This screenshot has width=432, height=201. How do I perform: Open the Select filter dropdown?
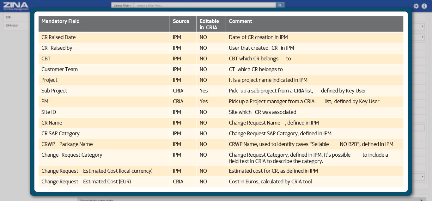(x=123, y=5)
